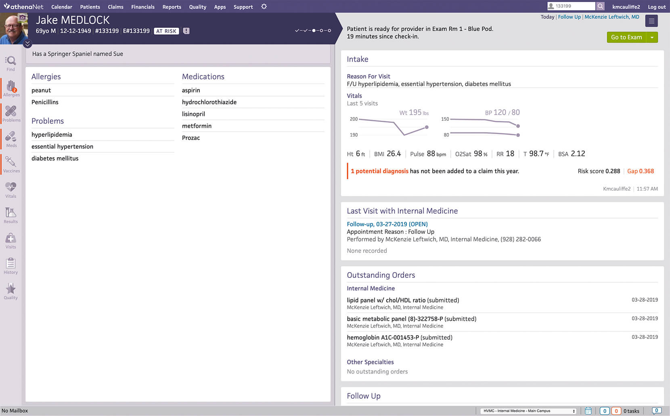Open the Vaccines sidebar icon
Image resolution: width=670 pixels, height=416 pixels.
[11, 165]
